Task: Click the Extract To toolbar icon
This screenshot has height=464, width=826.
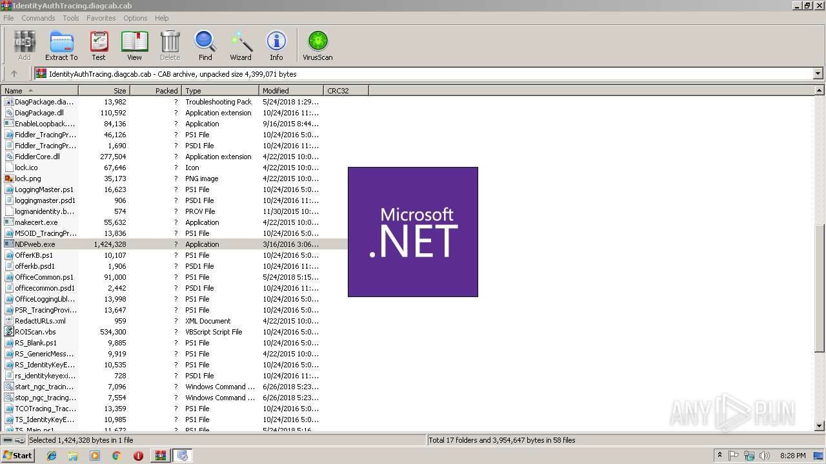Action: tap(61, 45)
